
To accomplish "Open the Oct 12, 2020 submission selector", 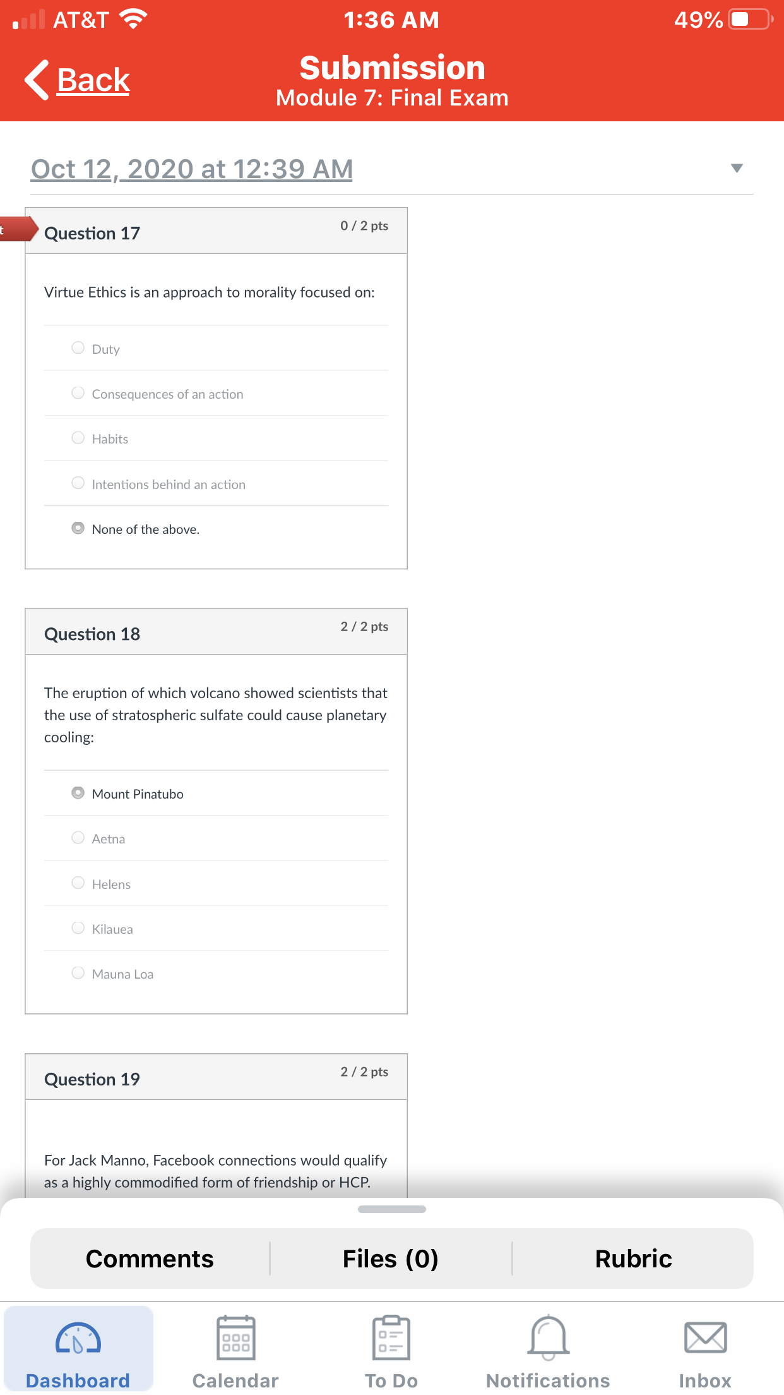I will [192, 169].
